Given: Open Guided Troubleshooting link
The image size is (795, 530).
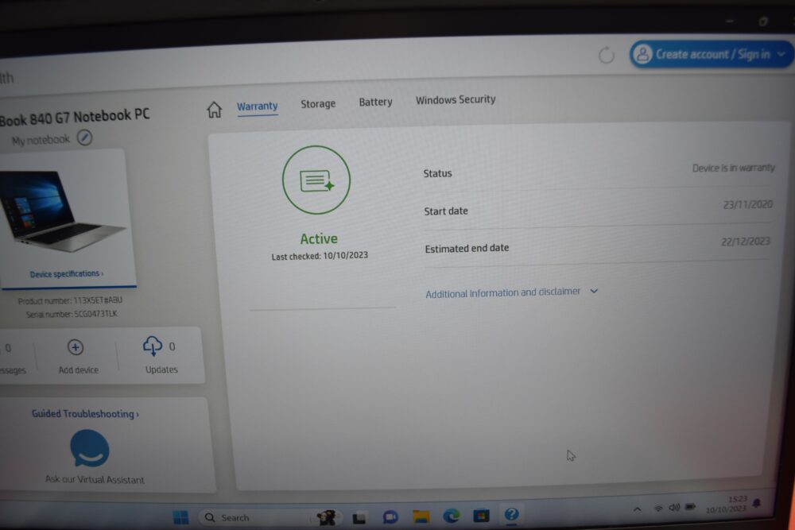Looking at the screenshot, I should (x=85, y=414).
